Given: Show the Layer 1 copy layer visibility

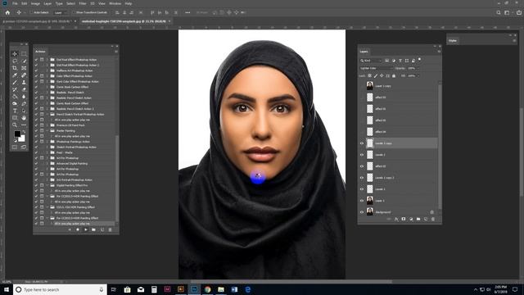Looking at the screenshot, I should (362, 86).
